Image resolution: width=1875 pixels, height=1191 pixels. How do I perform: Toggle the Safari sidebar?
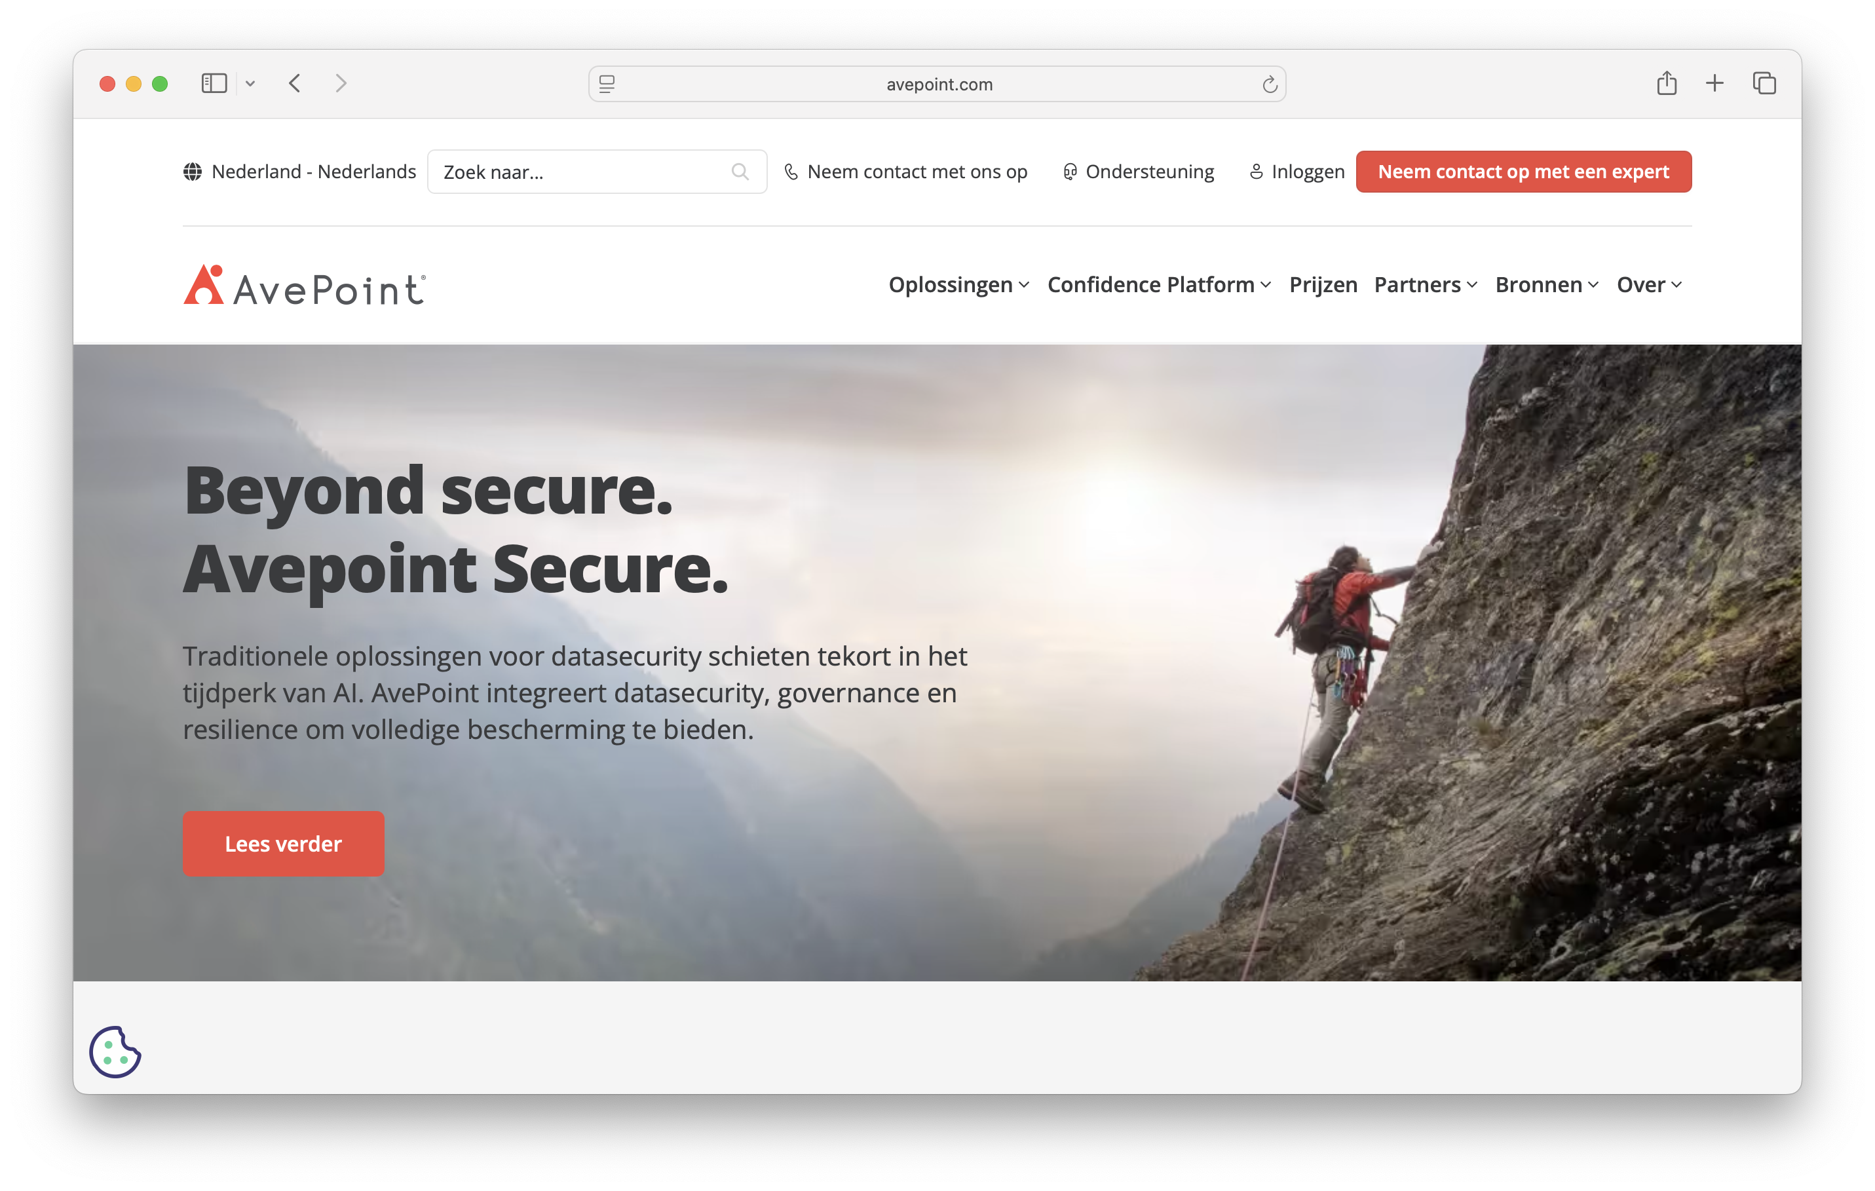(214, 83)
